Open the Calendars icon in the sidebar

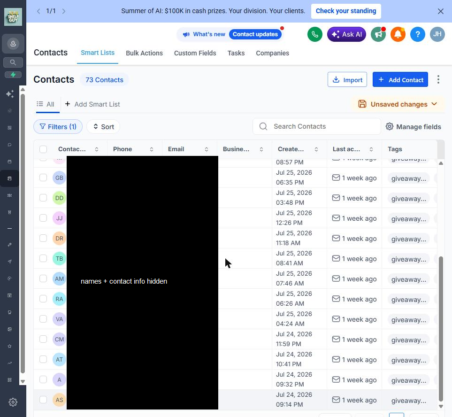[9, 162]
